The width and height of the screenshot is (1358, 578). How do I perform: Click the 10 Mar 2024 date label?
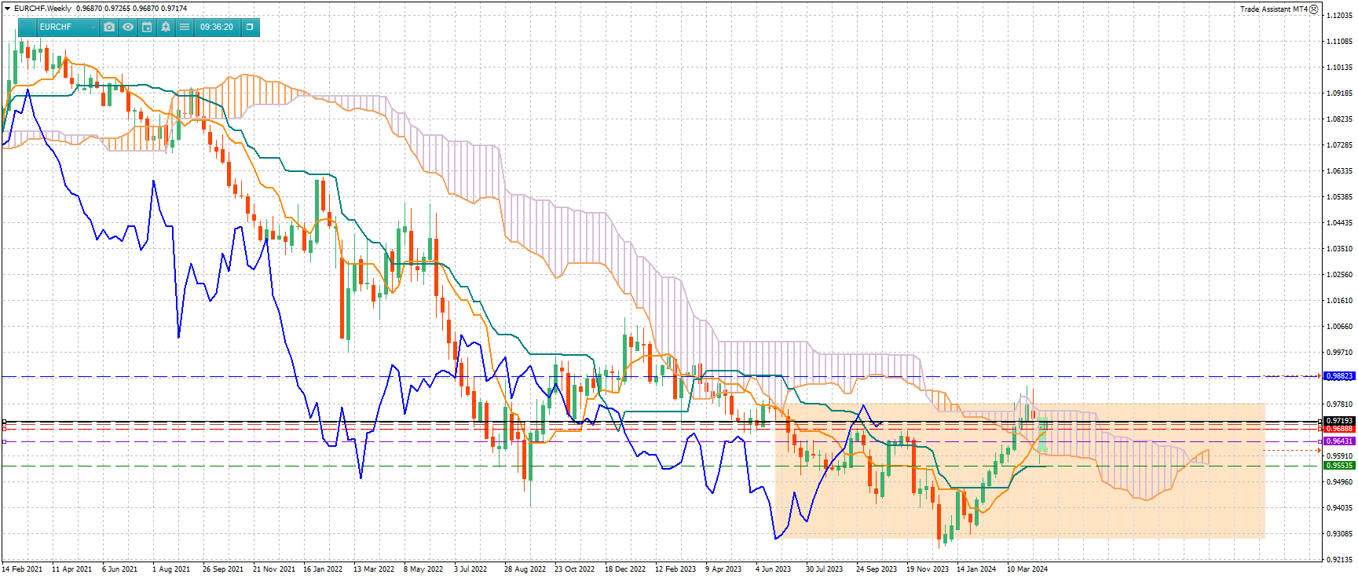tap(1027, 569)
